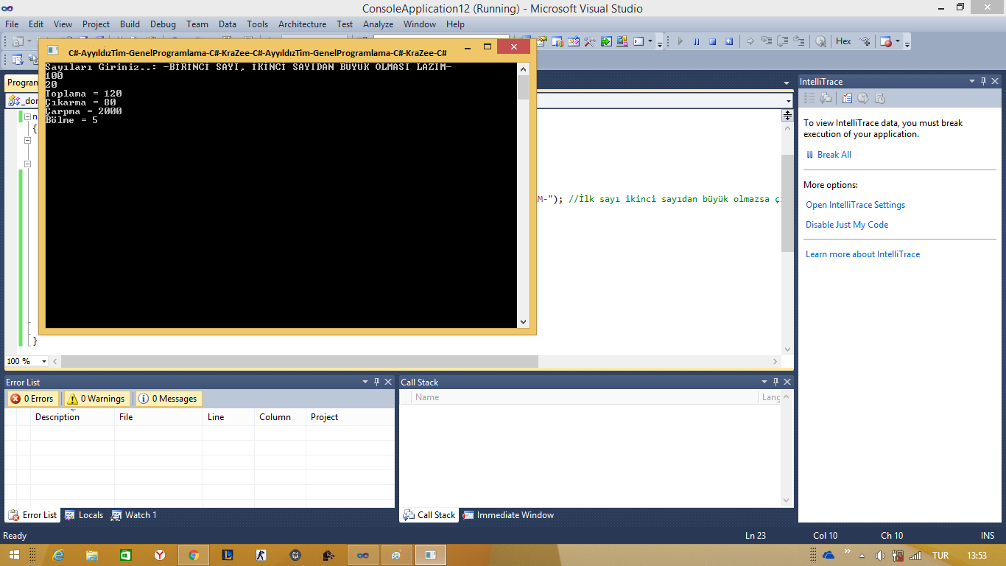Open the Toolbox hammer-and-wrench icon
The image size is (1006, 566).
(x=589, y=41)
